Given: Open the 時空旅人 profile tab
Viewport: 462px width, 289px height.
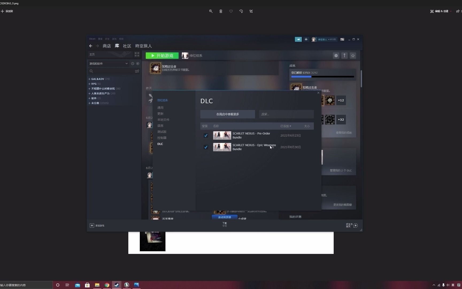Looking at the screenshot, I should pos(144,46).
